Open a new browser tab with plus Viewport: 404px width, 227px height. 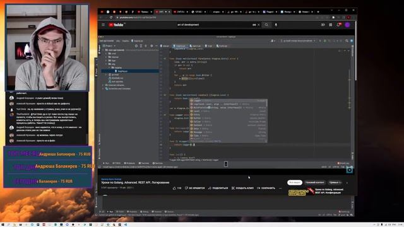coord(318,12)
